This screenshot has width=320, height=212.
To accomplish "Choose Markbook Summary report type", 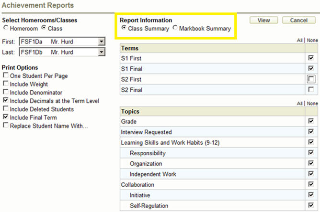I will tap(175, 29).
